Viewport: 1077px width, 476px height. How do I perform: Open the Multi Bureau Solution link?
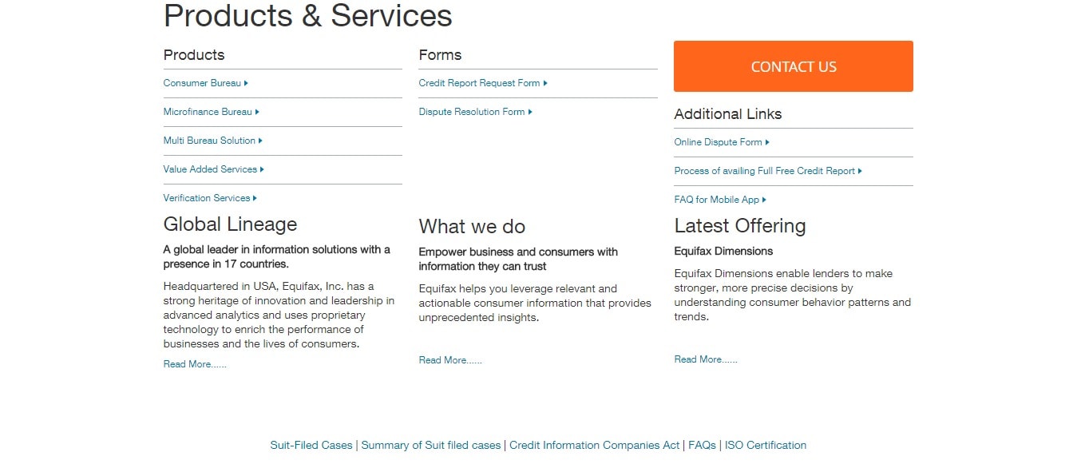(x=213, y=141)
